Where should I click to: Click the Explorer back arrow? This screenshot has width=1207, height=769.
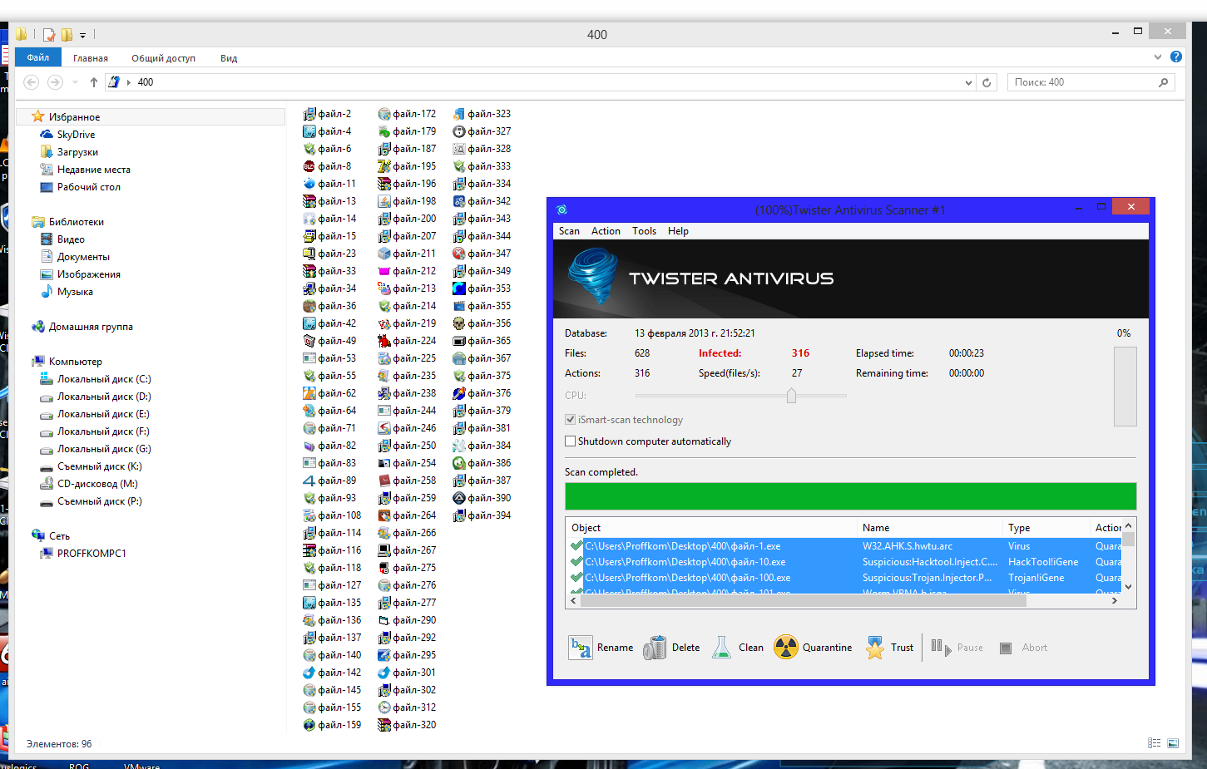click(32, 82)
